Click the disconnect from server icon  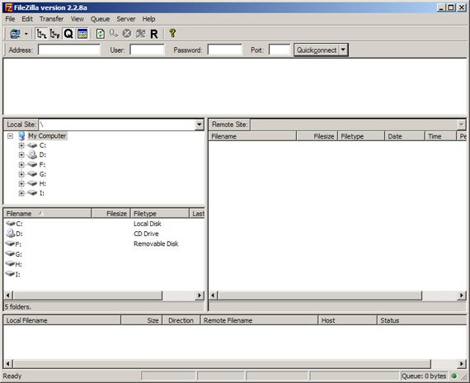pos(140,34)
